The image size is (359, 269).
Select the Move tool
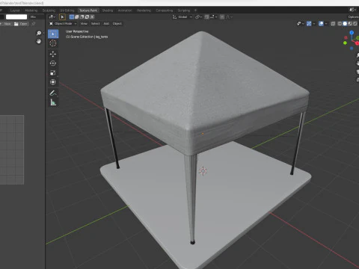click(x=53, y=54)
